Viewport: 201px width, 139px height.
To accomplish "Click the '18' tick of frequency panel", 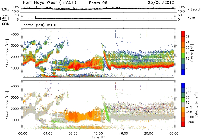I will 17,15.
